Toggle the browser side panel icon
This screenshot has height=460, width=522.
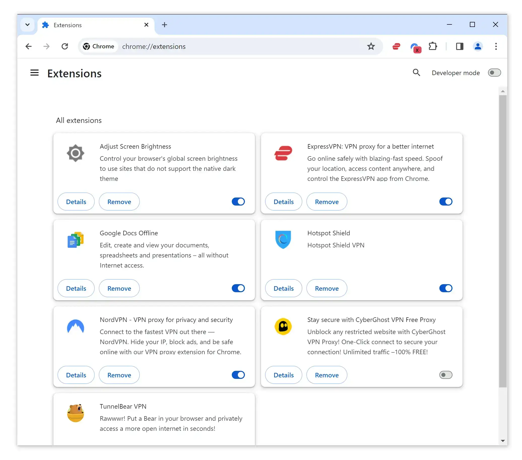pos(460,46)
